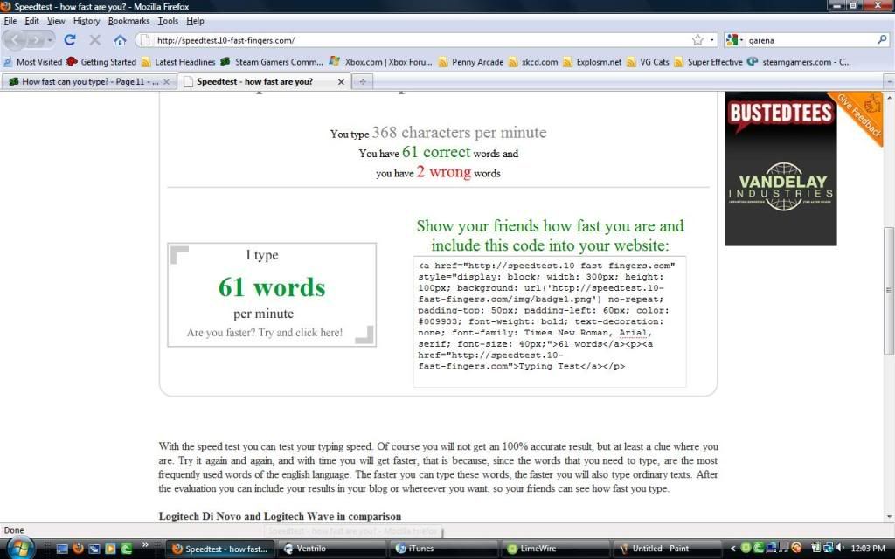Click the LimeWire system tray icon
Viewport: 895px width, 559px height.
746,549
